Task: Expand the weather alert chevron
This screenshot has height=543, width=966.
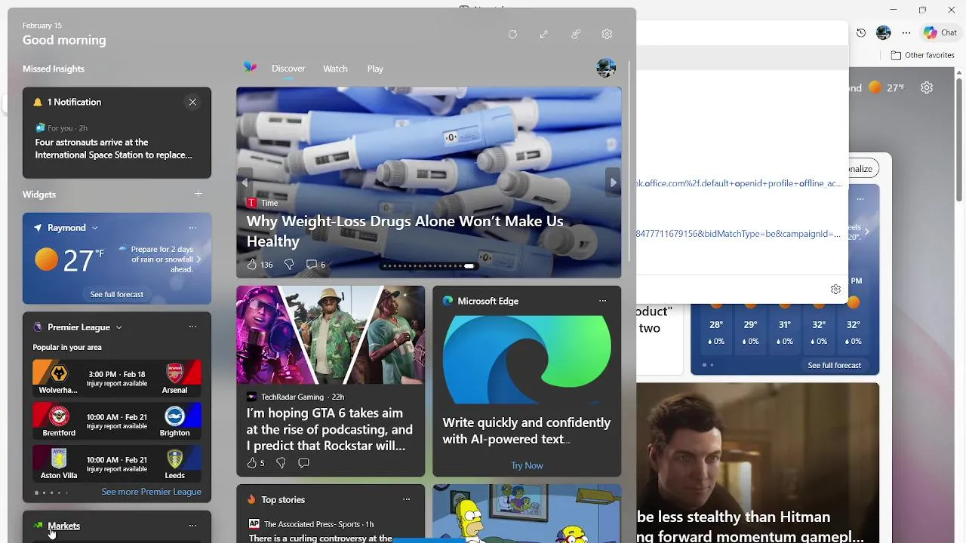Action: coord(198,259)
